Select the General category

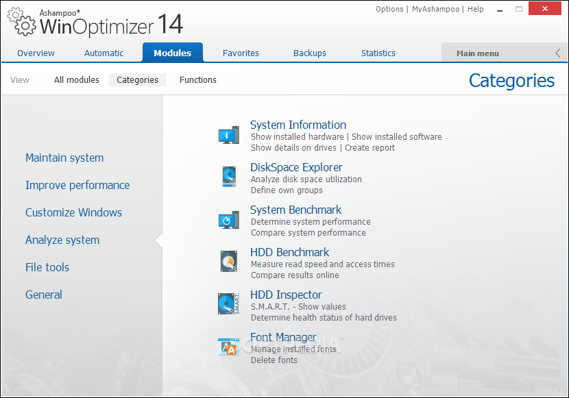coord(44,295)
